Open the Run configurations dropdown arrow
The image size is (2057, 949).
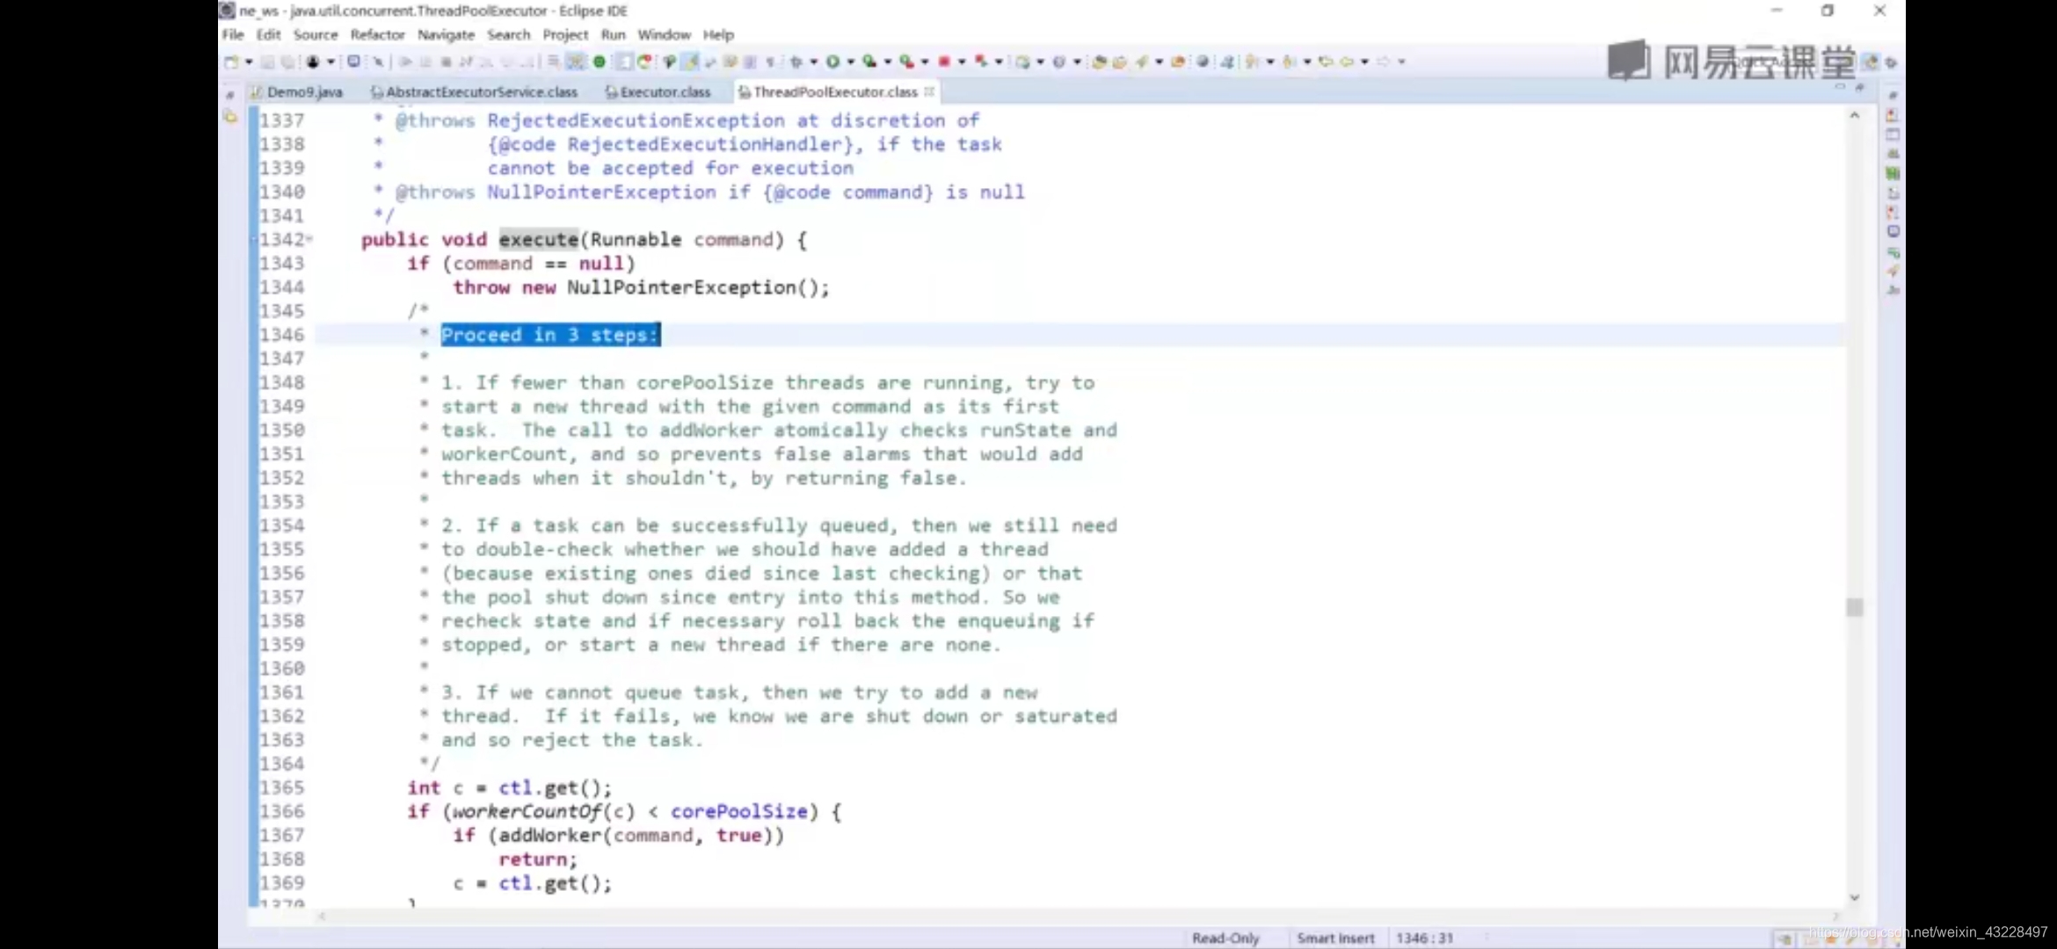coord(850,62)
